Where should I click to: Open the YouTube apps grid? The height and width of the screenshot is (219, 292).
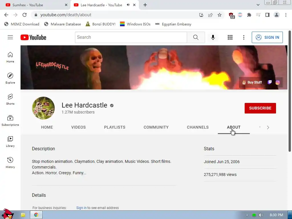click(x=230, y=37)
